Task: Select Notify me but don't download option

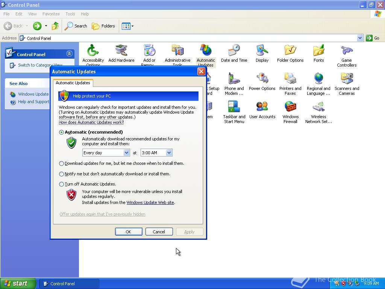Action: [61, 174]
